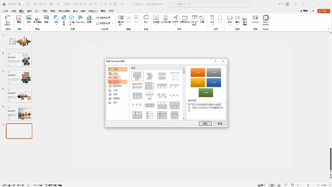Click scroll-up arrow of SmartArt gallery

pos(184,68)
